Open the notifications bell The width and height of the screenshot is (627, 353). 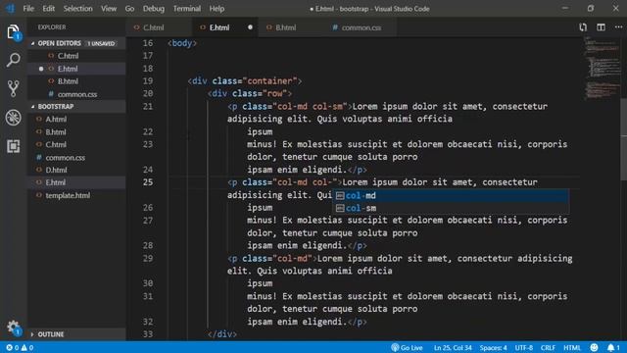click(613, 347)
